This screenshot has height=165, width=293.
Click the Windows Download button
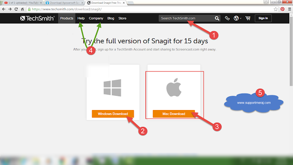point(113,114)
